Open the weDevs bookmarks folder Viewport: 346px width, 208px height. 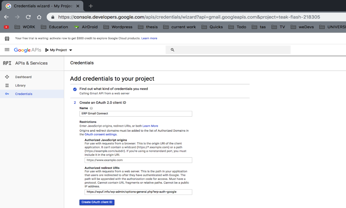pos(302,27)
